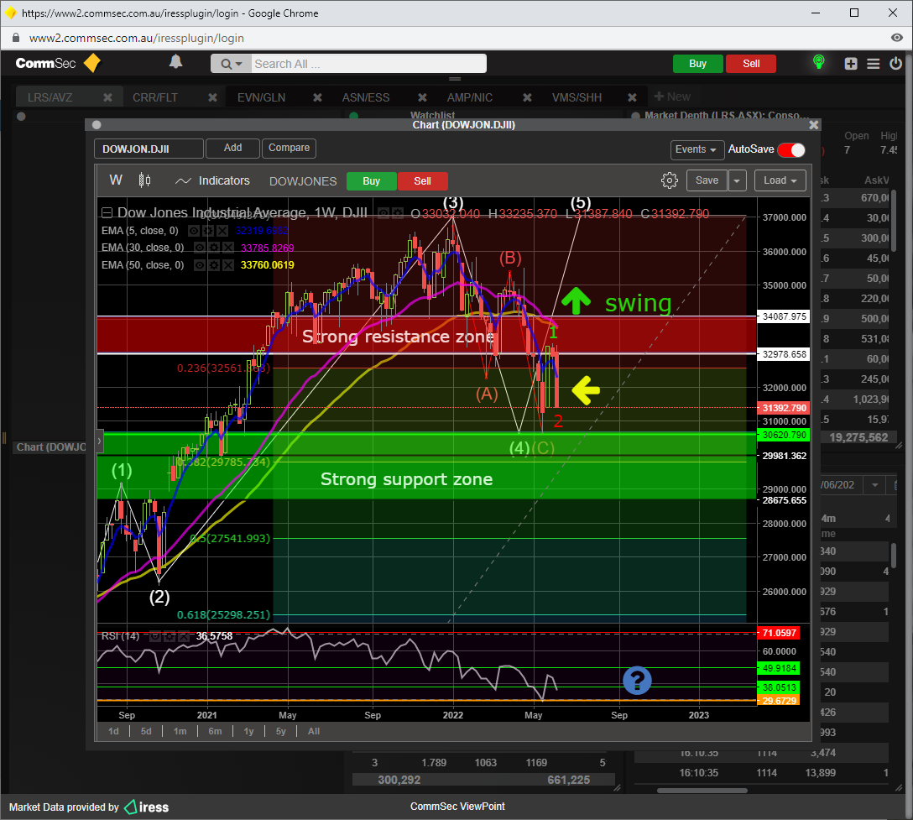The width and height of the screenshot is (913, 820).
Task: Click the Search All input field
Action: (368, 64)
